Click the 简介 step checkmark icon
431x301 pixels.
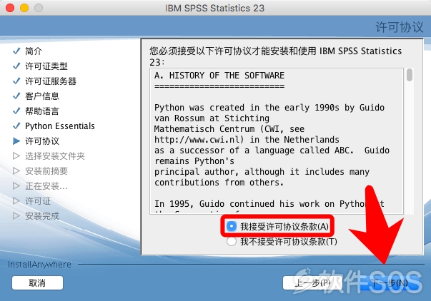(x=16, y=51)
